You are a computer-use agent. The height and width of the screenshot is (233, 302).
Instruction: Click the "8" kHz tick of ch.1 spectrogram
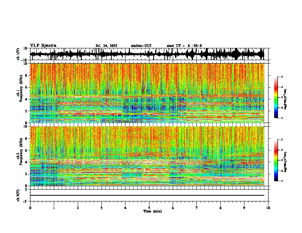(x=27, y=75)
